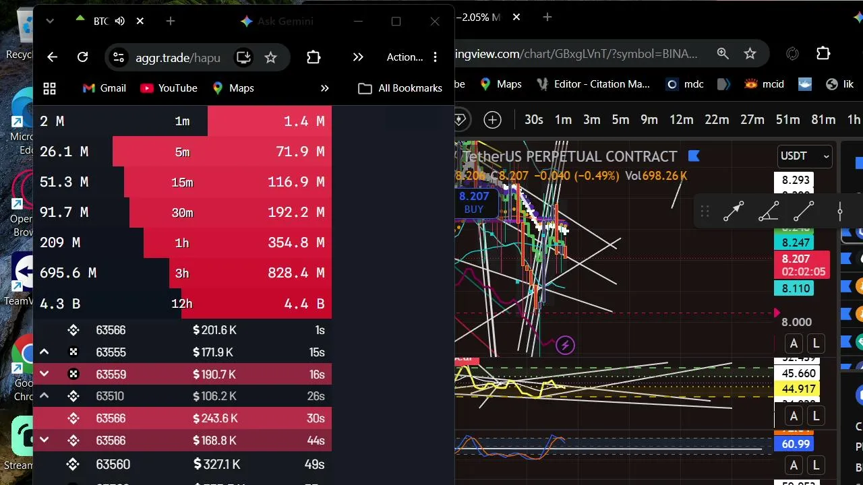This screenshot has width=863, height=485.
Task: Click the down arrow on the $190.7 K trade
Action: coord(44,375)
